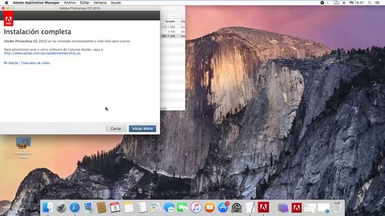385x216 pixels.
Task: Click running Adobe Application Manager Dock icon
Action: coord(263,207)
